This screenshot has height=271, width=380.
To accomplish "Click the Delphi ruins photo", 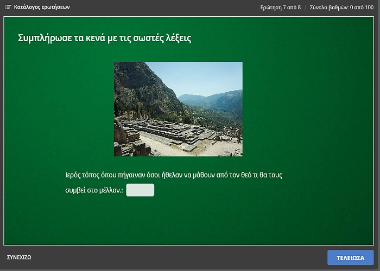I will [178, 109].
